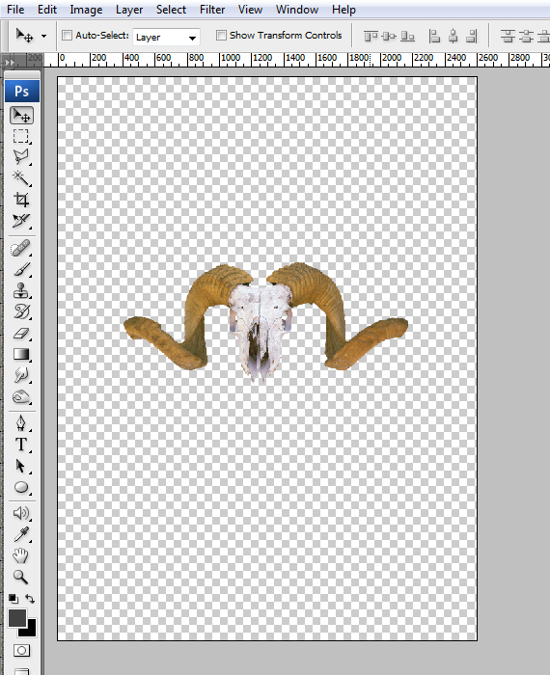
Task: Open the Move tool preset picker arrow
Action: [x=43, y=37]
